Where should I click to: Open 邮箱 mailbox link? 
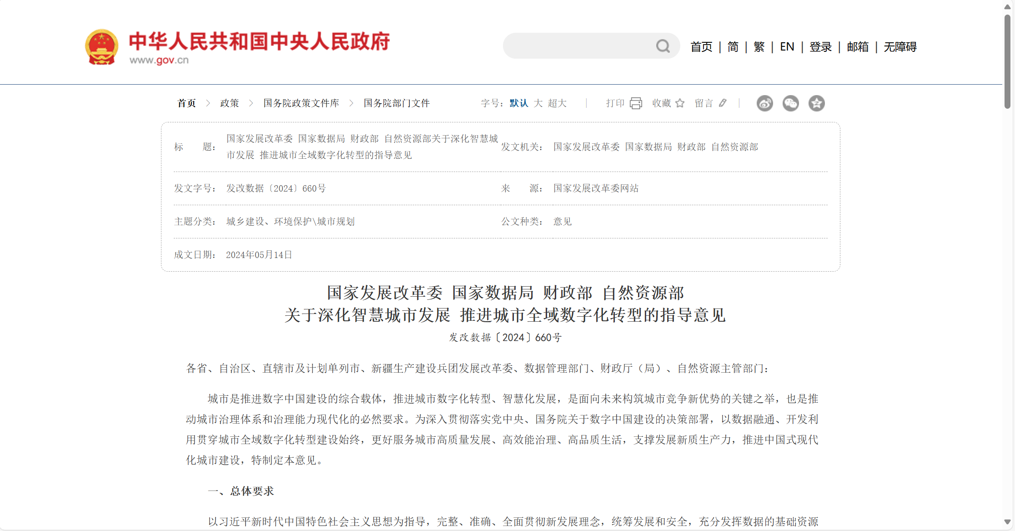858,47
